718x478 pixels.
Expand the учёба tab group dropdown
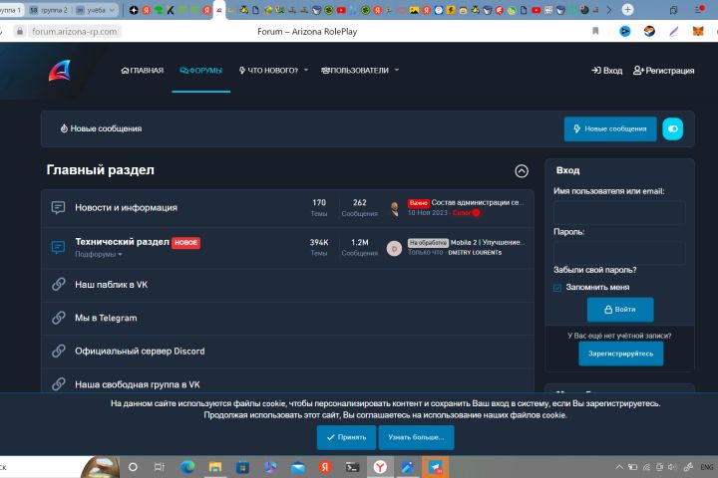pyautogui.click(x=112, y=10)
